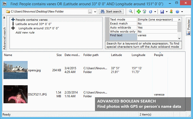Expand the folder path history dropdown

95,12
